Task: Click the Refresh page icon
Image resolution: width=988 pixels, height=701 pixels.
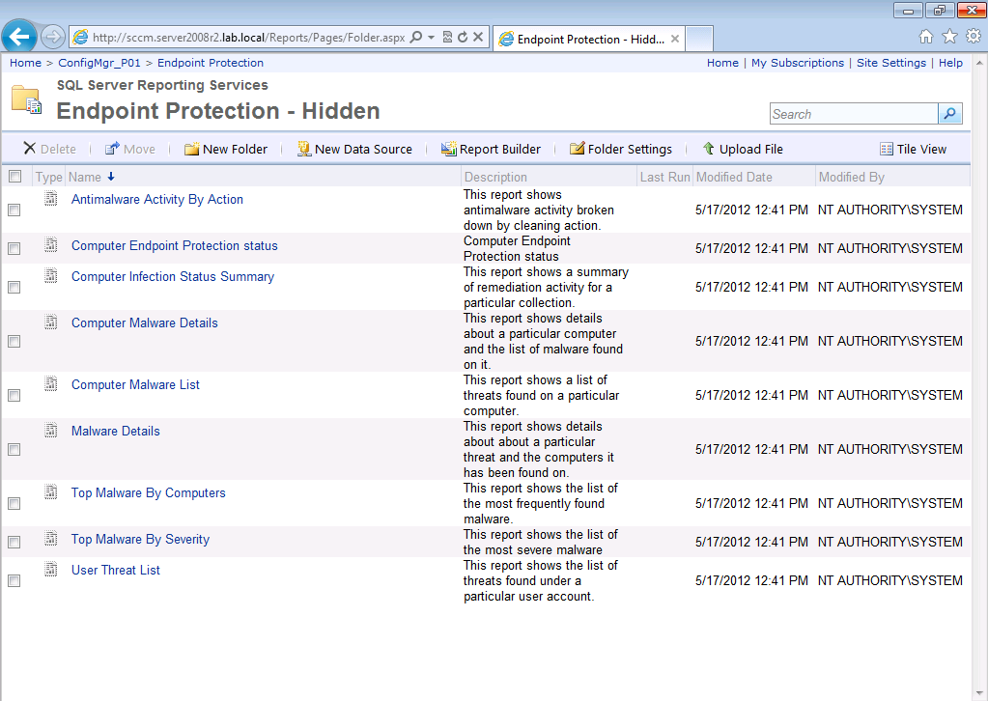Action: [463, 37]
